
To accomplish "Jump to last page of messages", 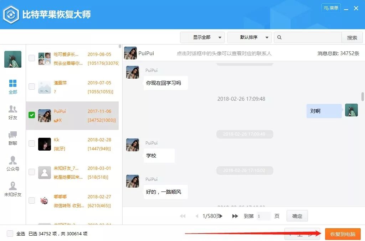I will coord(235,216).
